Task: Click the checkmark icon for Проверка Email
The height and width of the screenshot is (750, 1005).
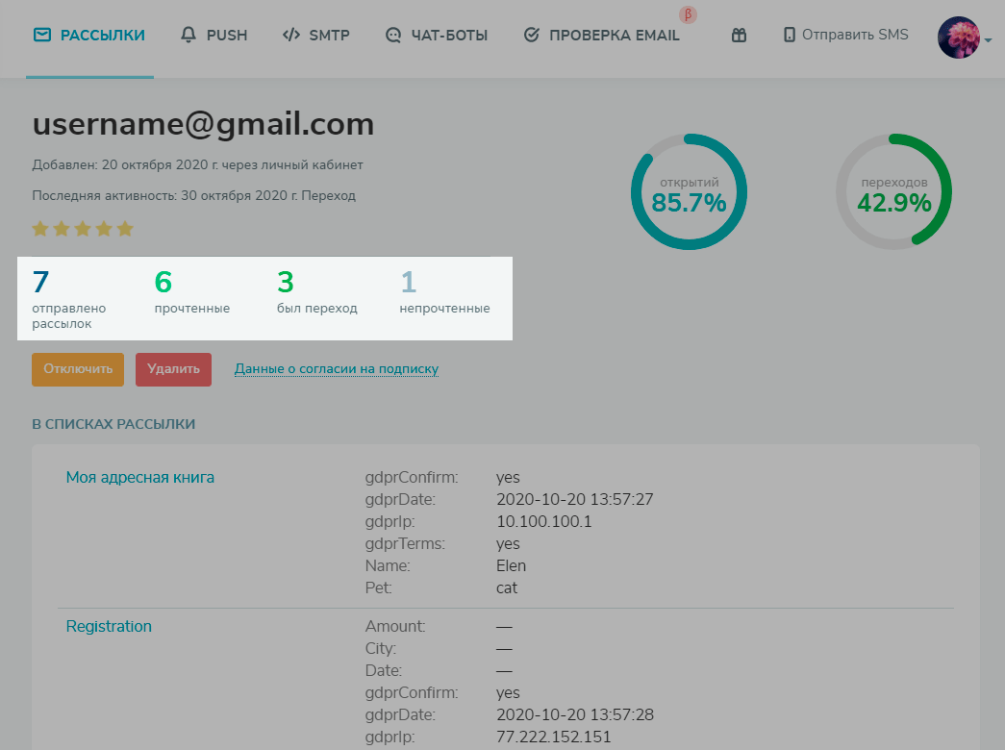Action: 531,36
